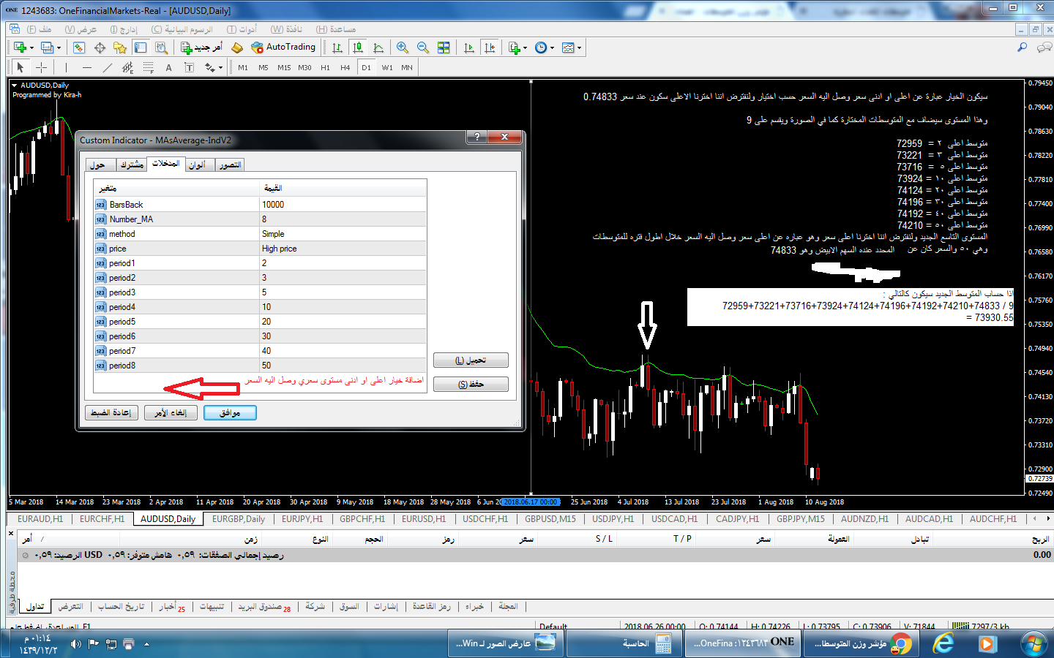The image size is (1054, 658).
Task: Select the text label 'A' drawing tool
Action: click(168, 67)
